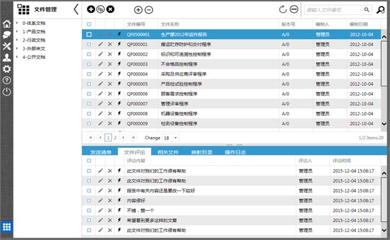Image resolution: width=390 pixels, height=240 pixels.
Task: Check the box for QF0500001 row
Action: tap(89, 35)
